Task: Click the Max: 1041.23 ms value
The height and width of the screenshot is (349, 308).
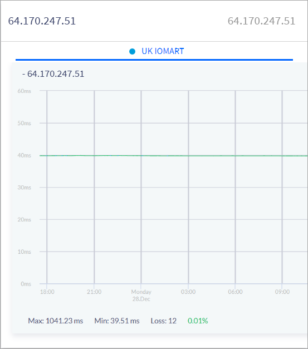Action: pos(56,321)
